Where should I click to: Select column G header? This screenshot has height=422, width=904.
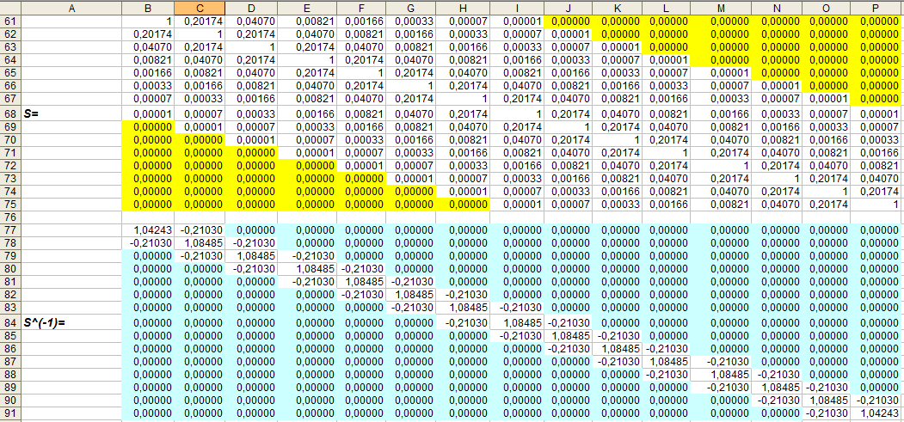click(x=410, y=8)
